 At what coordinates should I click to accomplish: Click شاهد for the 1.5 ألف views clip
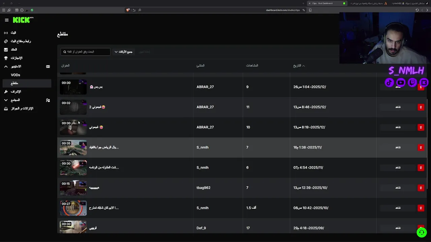click(x=398, y=208)
